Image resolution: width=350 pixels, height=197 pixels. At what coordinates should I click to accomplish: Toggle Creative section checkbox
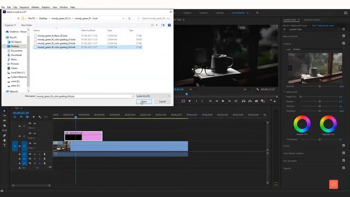tap(343, 43)
